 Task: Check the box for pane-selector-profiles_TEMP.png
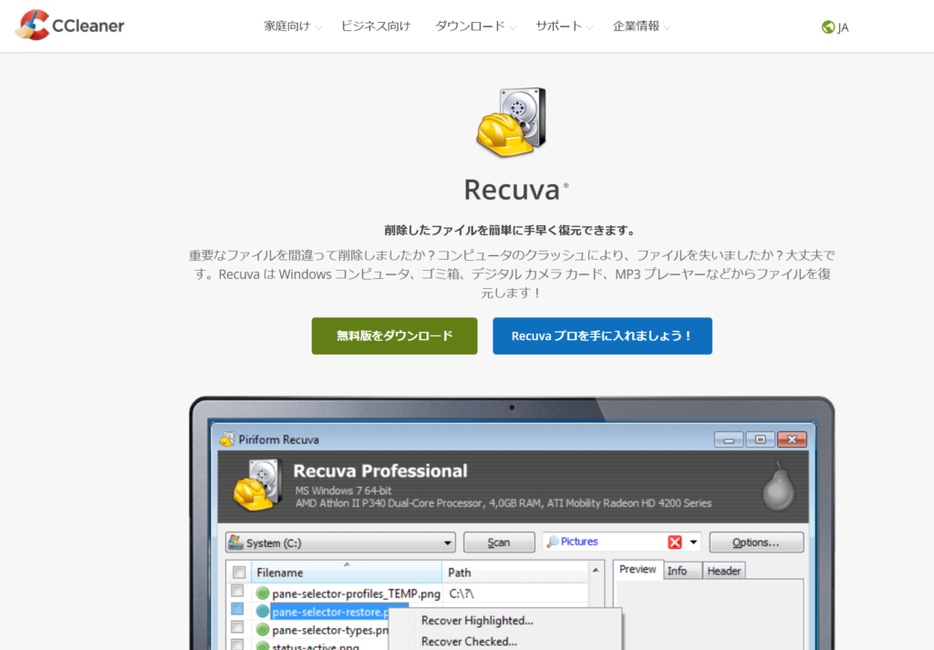pos(237,593)
